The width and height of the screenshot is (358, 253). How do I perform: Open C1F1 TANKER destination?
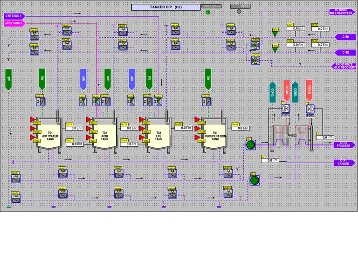344,163
